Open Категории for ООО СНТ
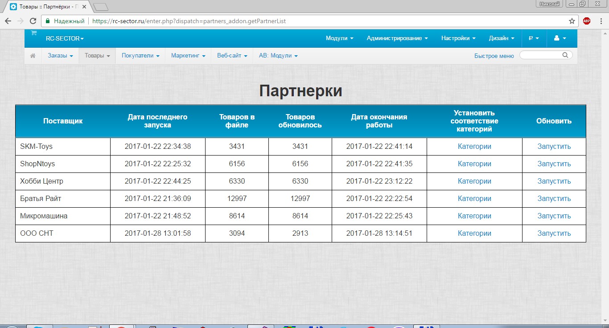The height and width of the screenshot is (328, 609). tap(474, 234)
